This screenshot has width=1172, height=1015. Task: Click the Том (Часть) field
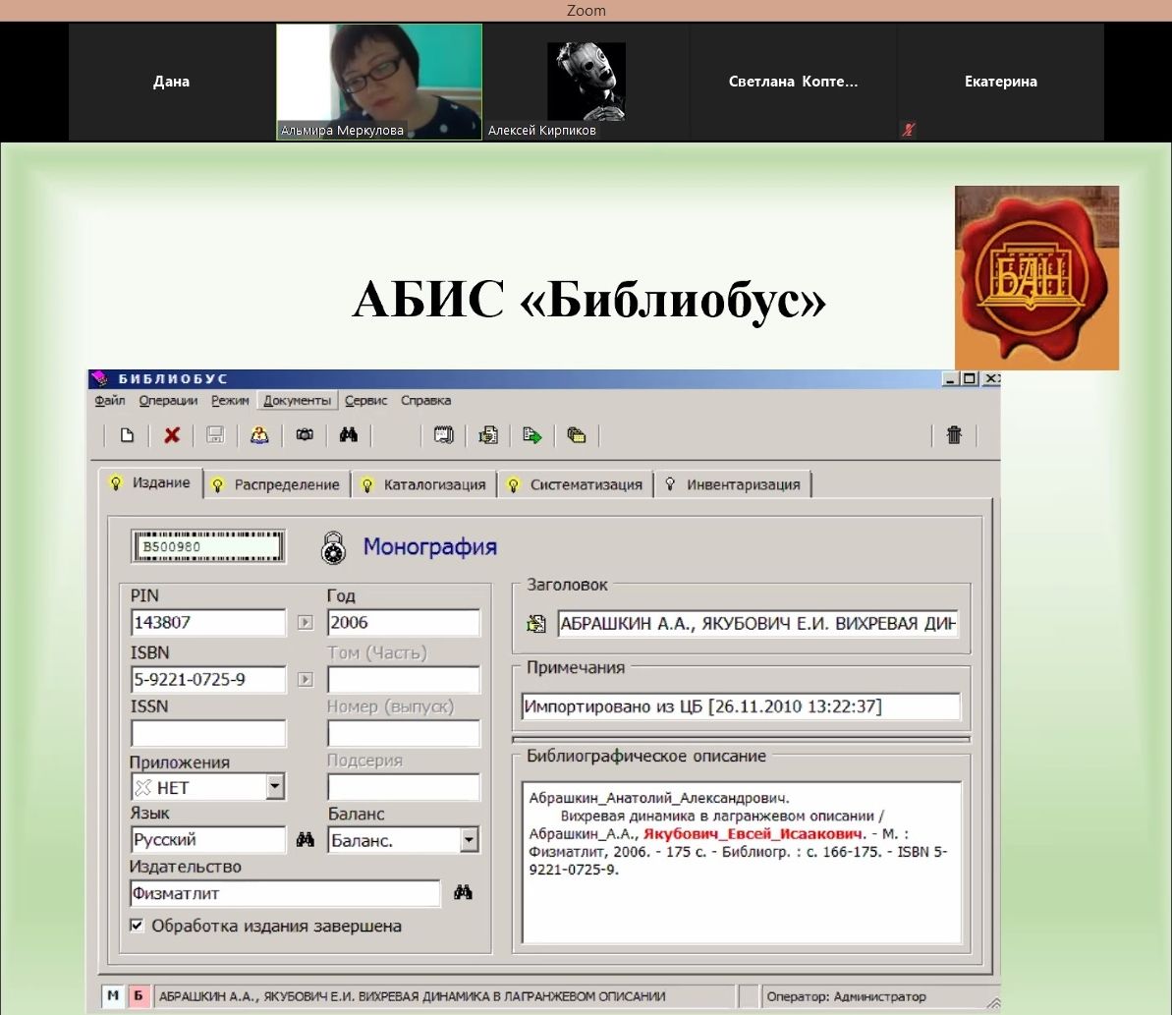pos(404,679)
